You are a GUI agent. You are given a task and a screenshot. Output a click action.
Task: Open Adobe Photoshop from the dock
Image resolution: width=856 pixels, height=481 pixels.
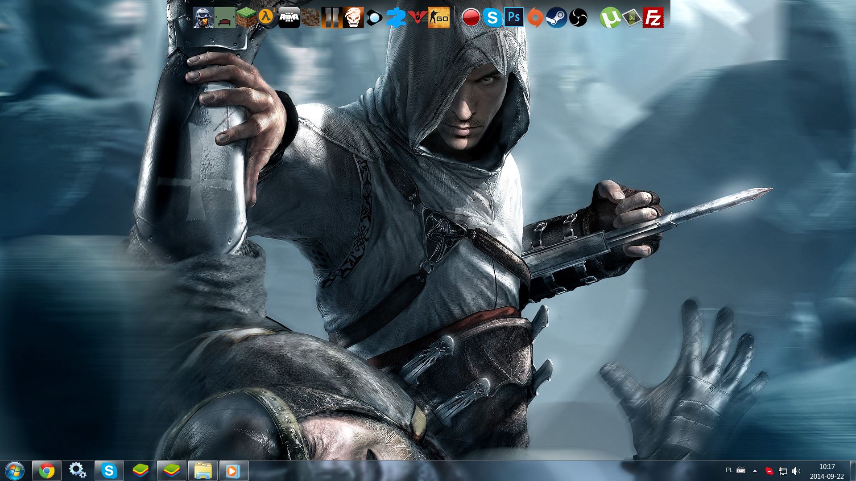pyautogui.click(x=514, y=18)
